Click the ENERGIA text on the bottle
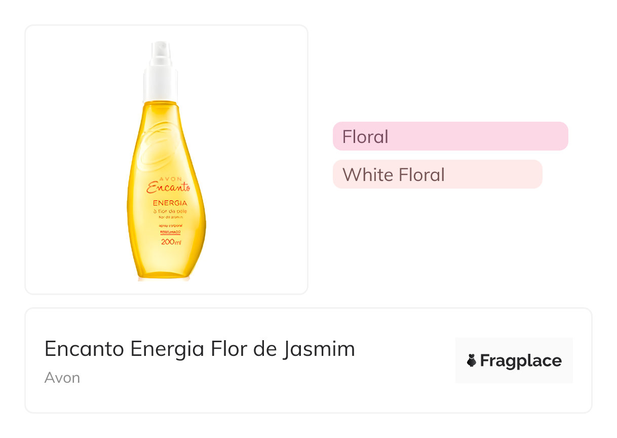617x438 pixels. [x=169, y=202]
